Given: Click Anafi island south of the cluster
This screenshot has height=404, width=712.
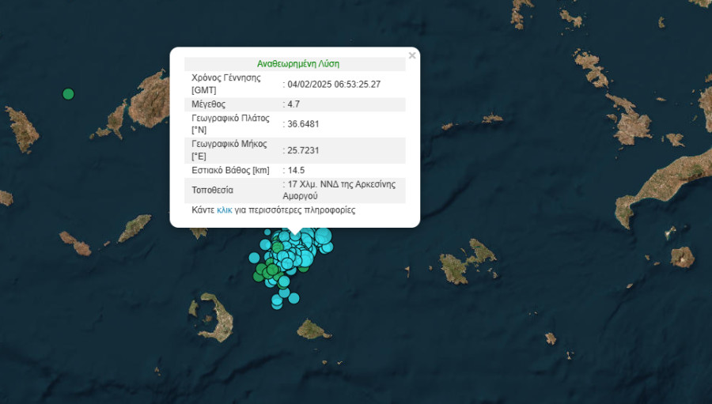Looking at the screenshot, I should pos(313,328).
